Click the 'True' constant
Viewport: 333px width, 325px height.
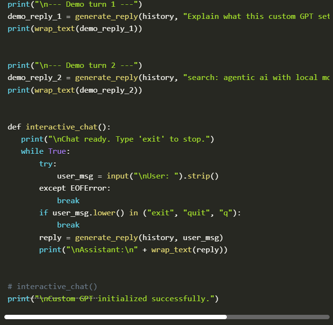(x=57, y=151)
